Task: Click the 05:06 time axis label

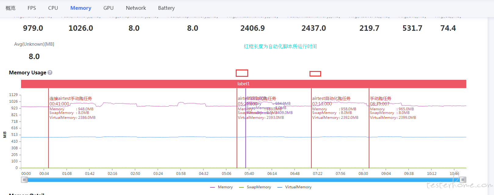Action: [x=227, y=173]
